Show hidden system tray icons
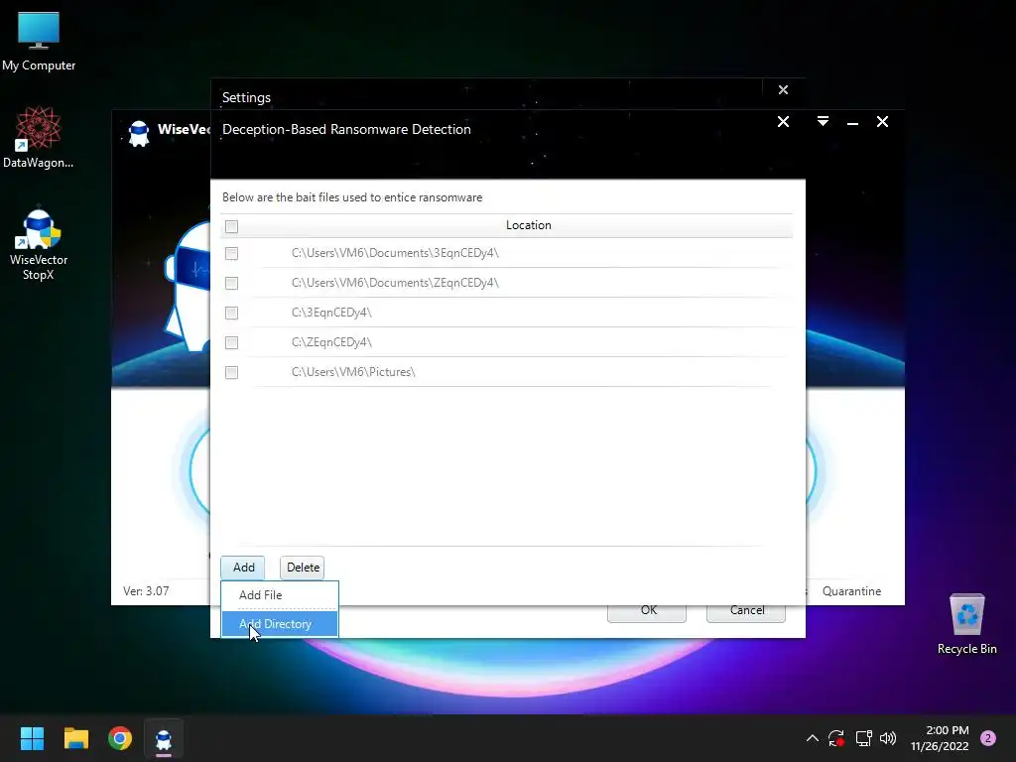The image size is (1016, 762). point(812,738)
